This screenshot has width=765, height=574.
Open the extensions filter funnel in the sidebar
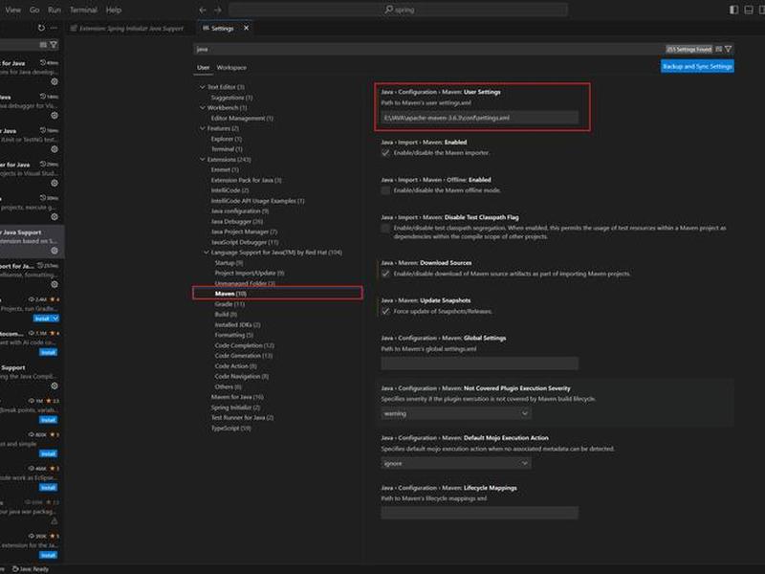(x=54, y=45)
